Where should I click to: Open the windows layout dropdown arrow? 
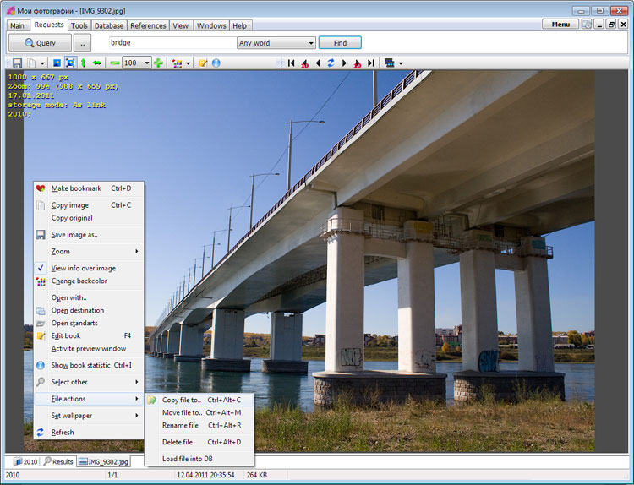tap(401, 63)
